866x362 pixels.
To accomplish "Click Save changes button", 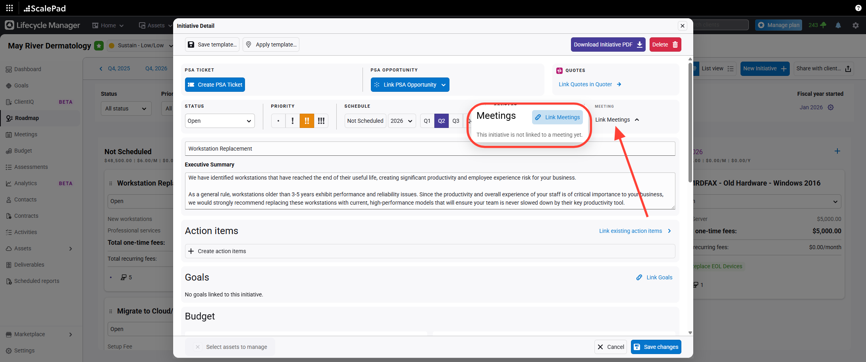I will pyautogui.click(x=656, y=347).
